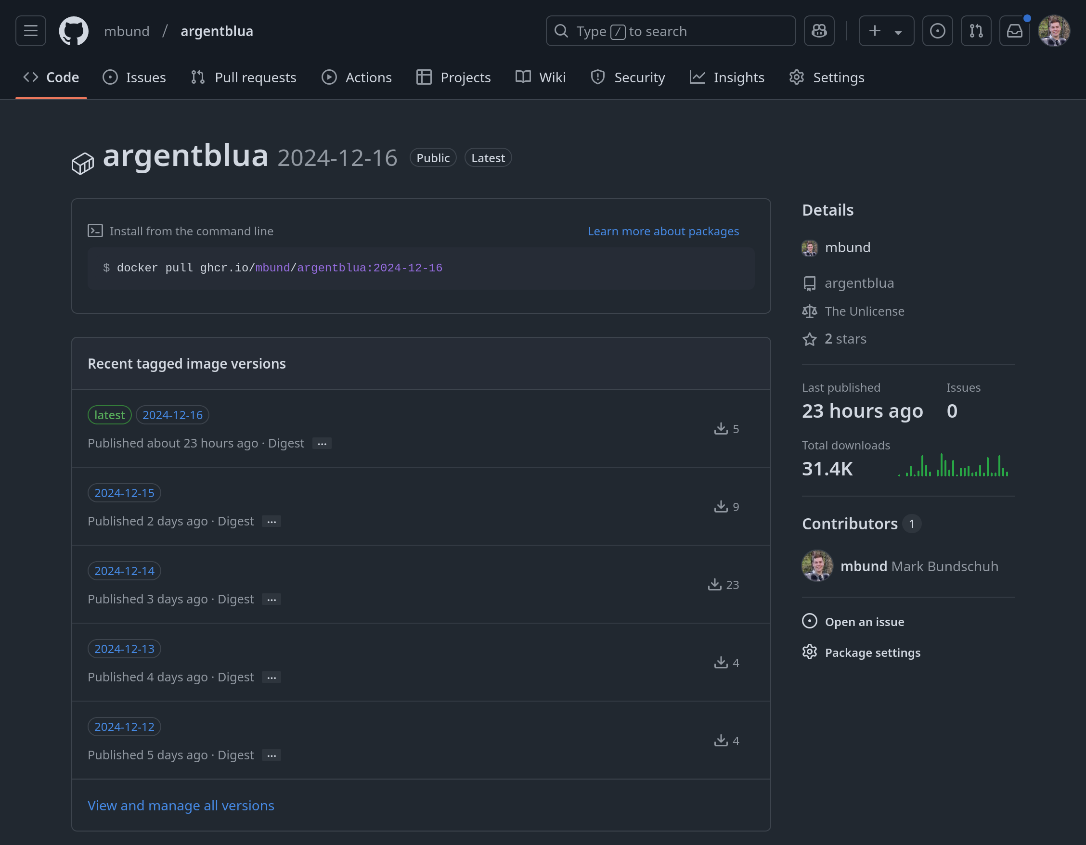Switch to the Security tab

(628, 77)
